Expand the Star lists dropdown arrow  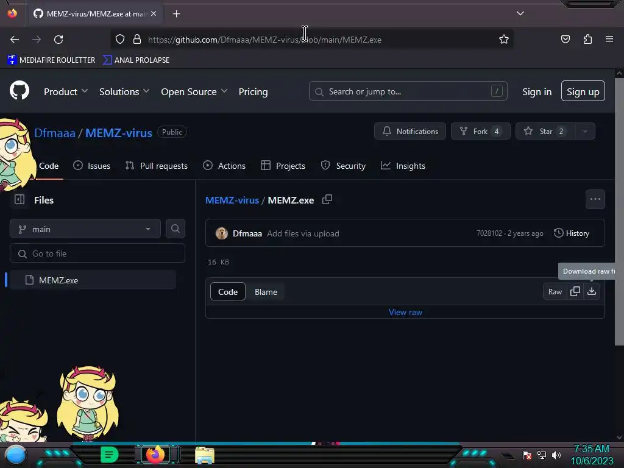(584, 132)
